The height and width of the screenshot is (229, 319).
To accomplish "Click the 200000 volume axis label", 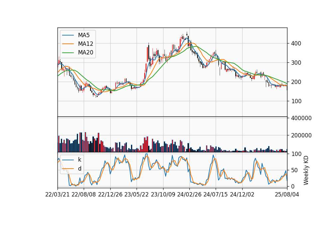I will click(x=301, y=135).
